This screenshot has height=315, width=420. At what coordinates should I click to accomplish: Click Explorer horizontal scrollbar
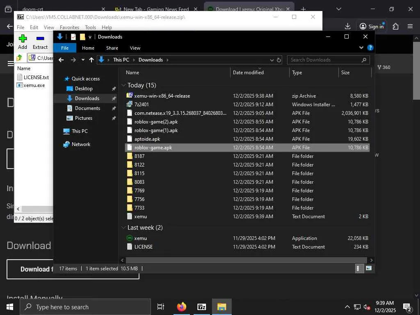point(246,260)
